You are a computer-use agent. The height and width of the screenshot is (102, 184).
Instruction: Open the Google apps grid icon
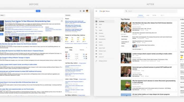pos(80,11)
